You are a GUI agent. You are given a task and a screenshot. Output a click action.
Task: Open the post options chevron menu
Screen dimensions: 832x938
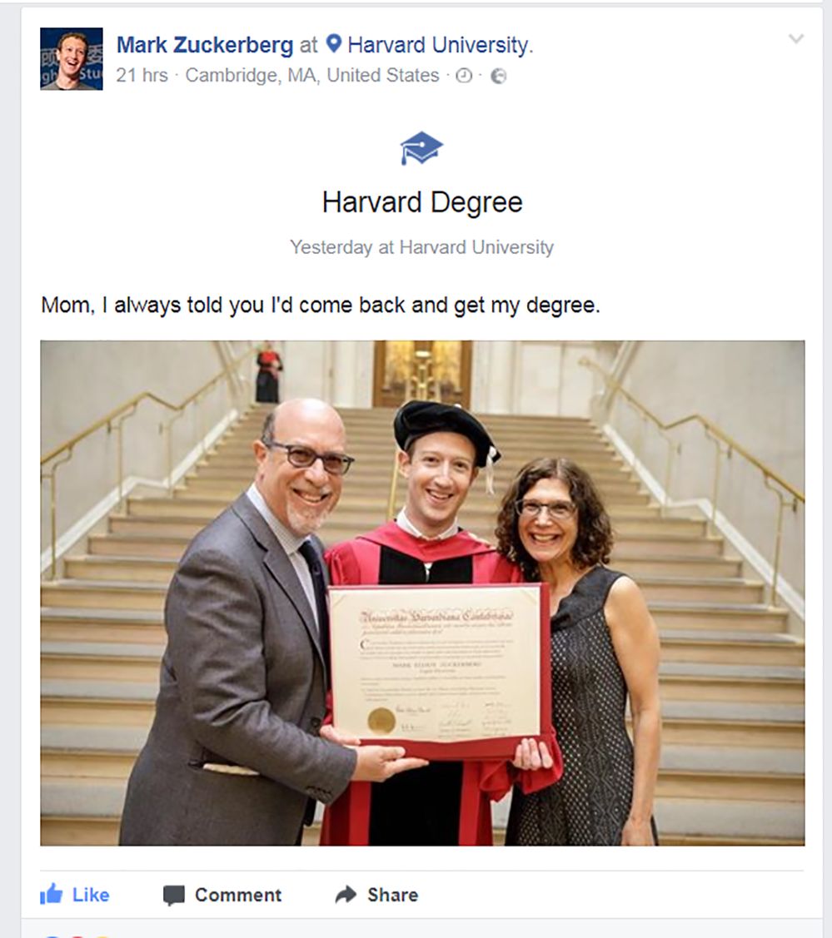(x=796, y=39)
